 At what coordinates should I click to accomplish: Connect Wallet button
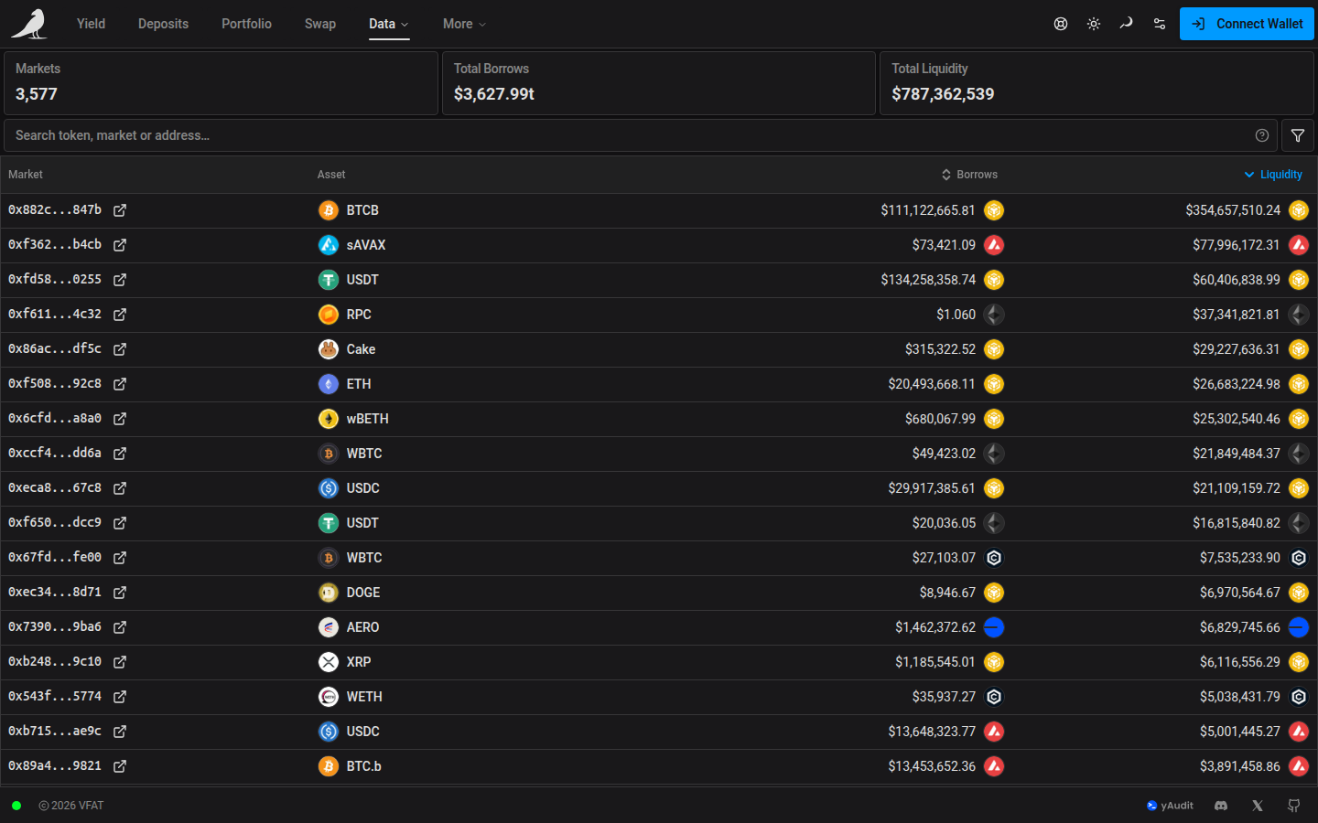(x=1247, y=24)
